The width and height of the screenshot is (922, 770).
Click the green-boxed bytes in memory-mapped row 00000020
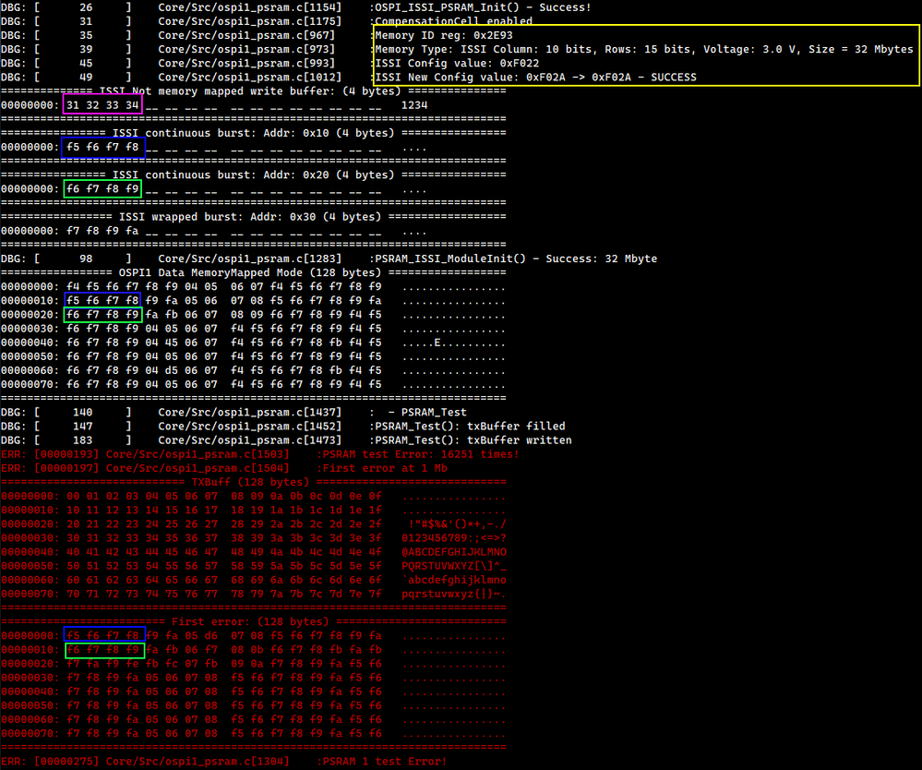point(102,314)
